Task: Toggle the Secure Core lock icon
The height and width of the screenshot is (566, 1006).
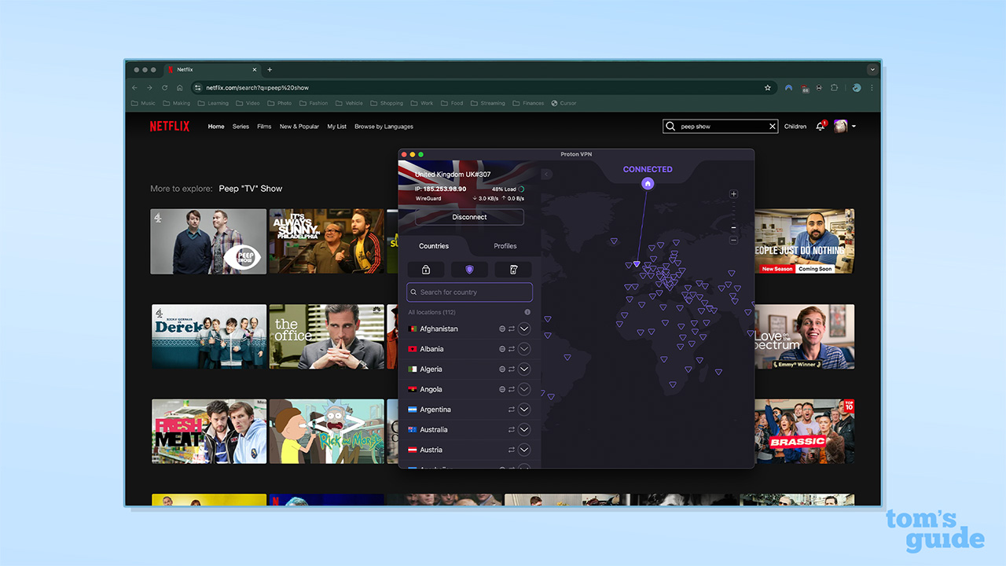Action: pos(426,270)
